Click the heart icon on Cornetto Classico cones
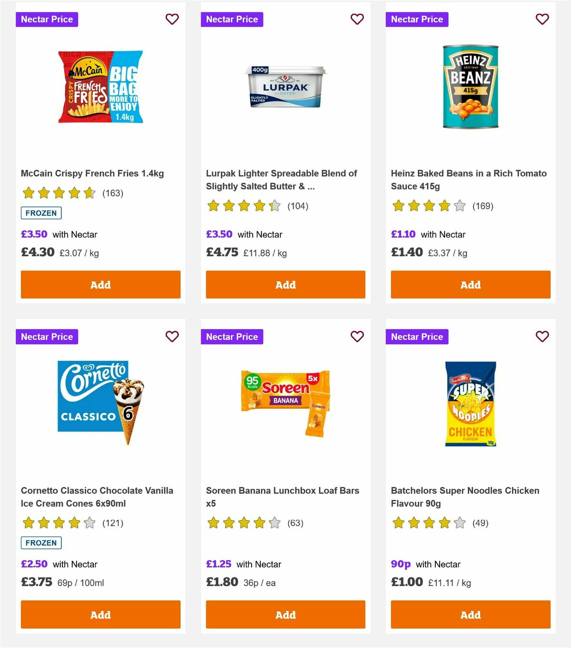 click(x=172, y=337)
